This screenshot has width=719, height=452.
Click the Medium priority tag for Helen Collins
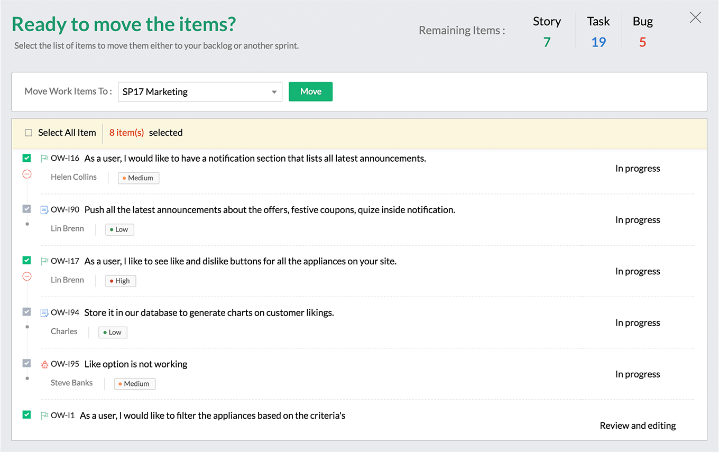tap(139, 178)
